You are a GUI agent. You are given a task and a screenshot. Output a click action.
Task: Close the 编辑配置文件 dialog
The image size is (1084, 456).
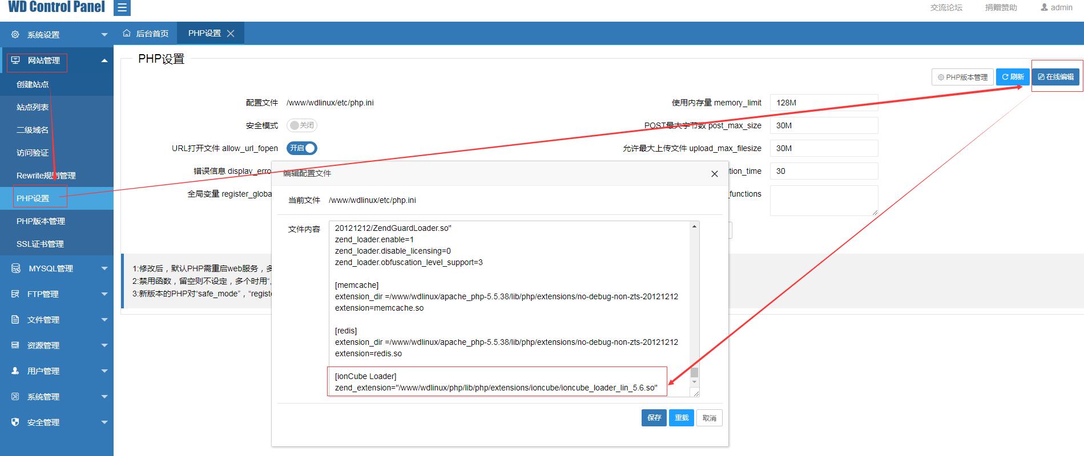click(x=714, y=174)
